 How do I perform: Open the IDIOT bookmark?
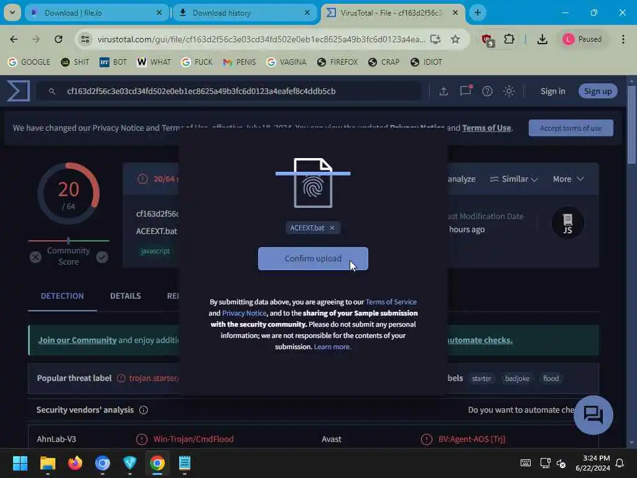click(425, 62)
